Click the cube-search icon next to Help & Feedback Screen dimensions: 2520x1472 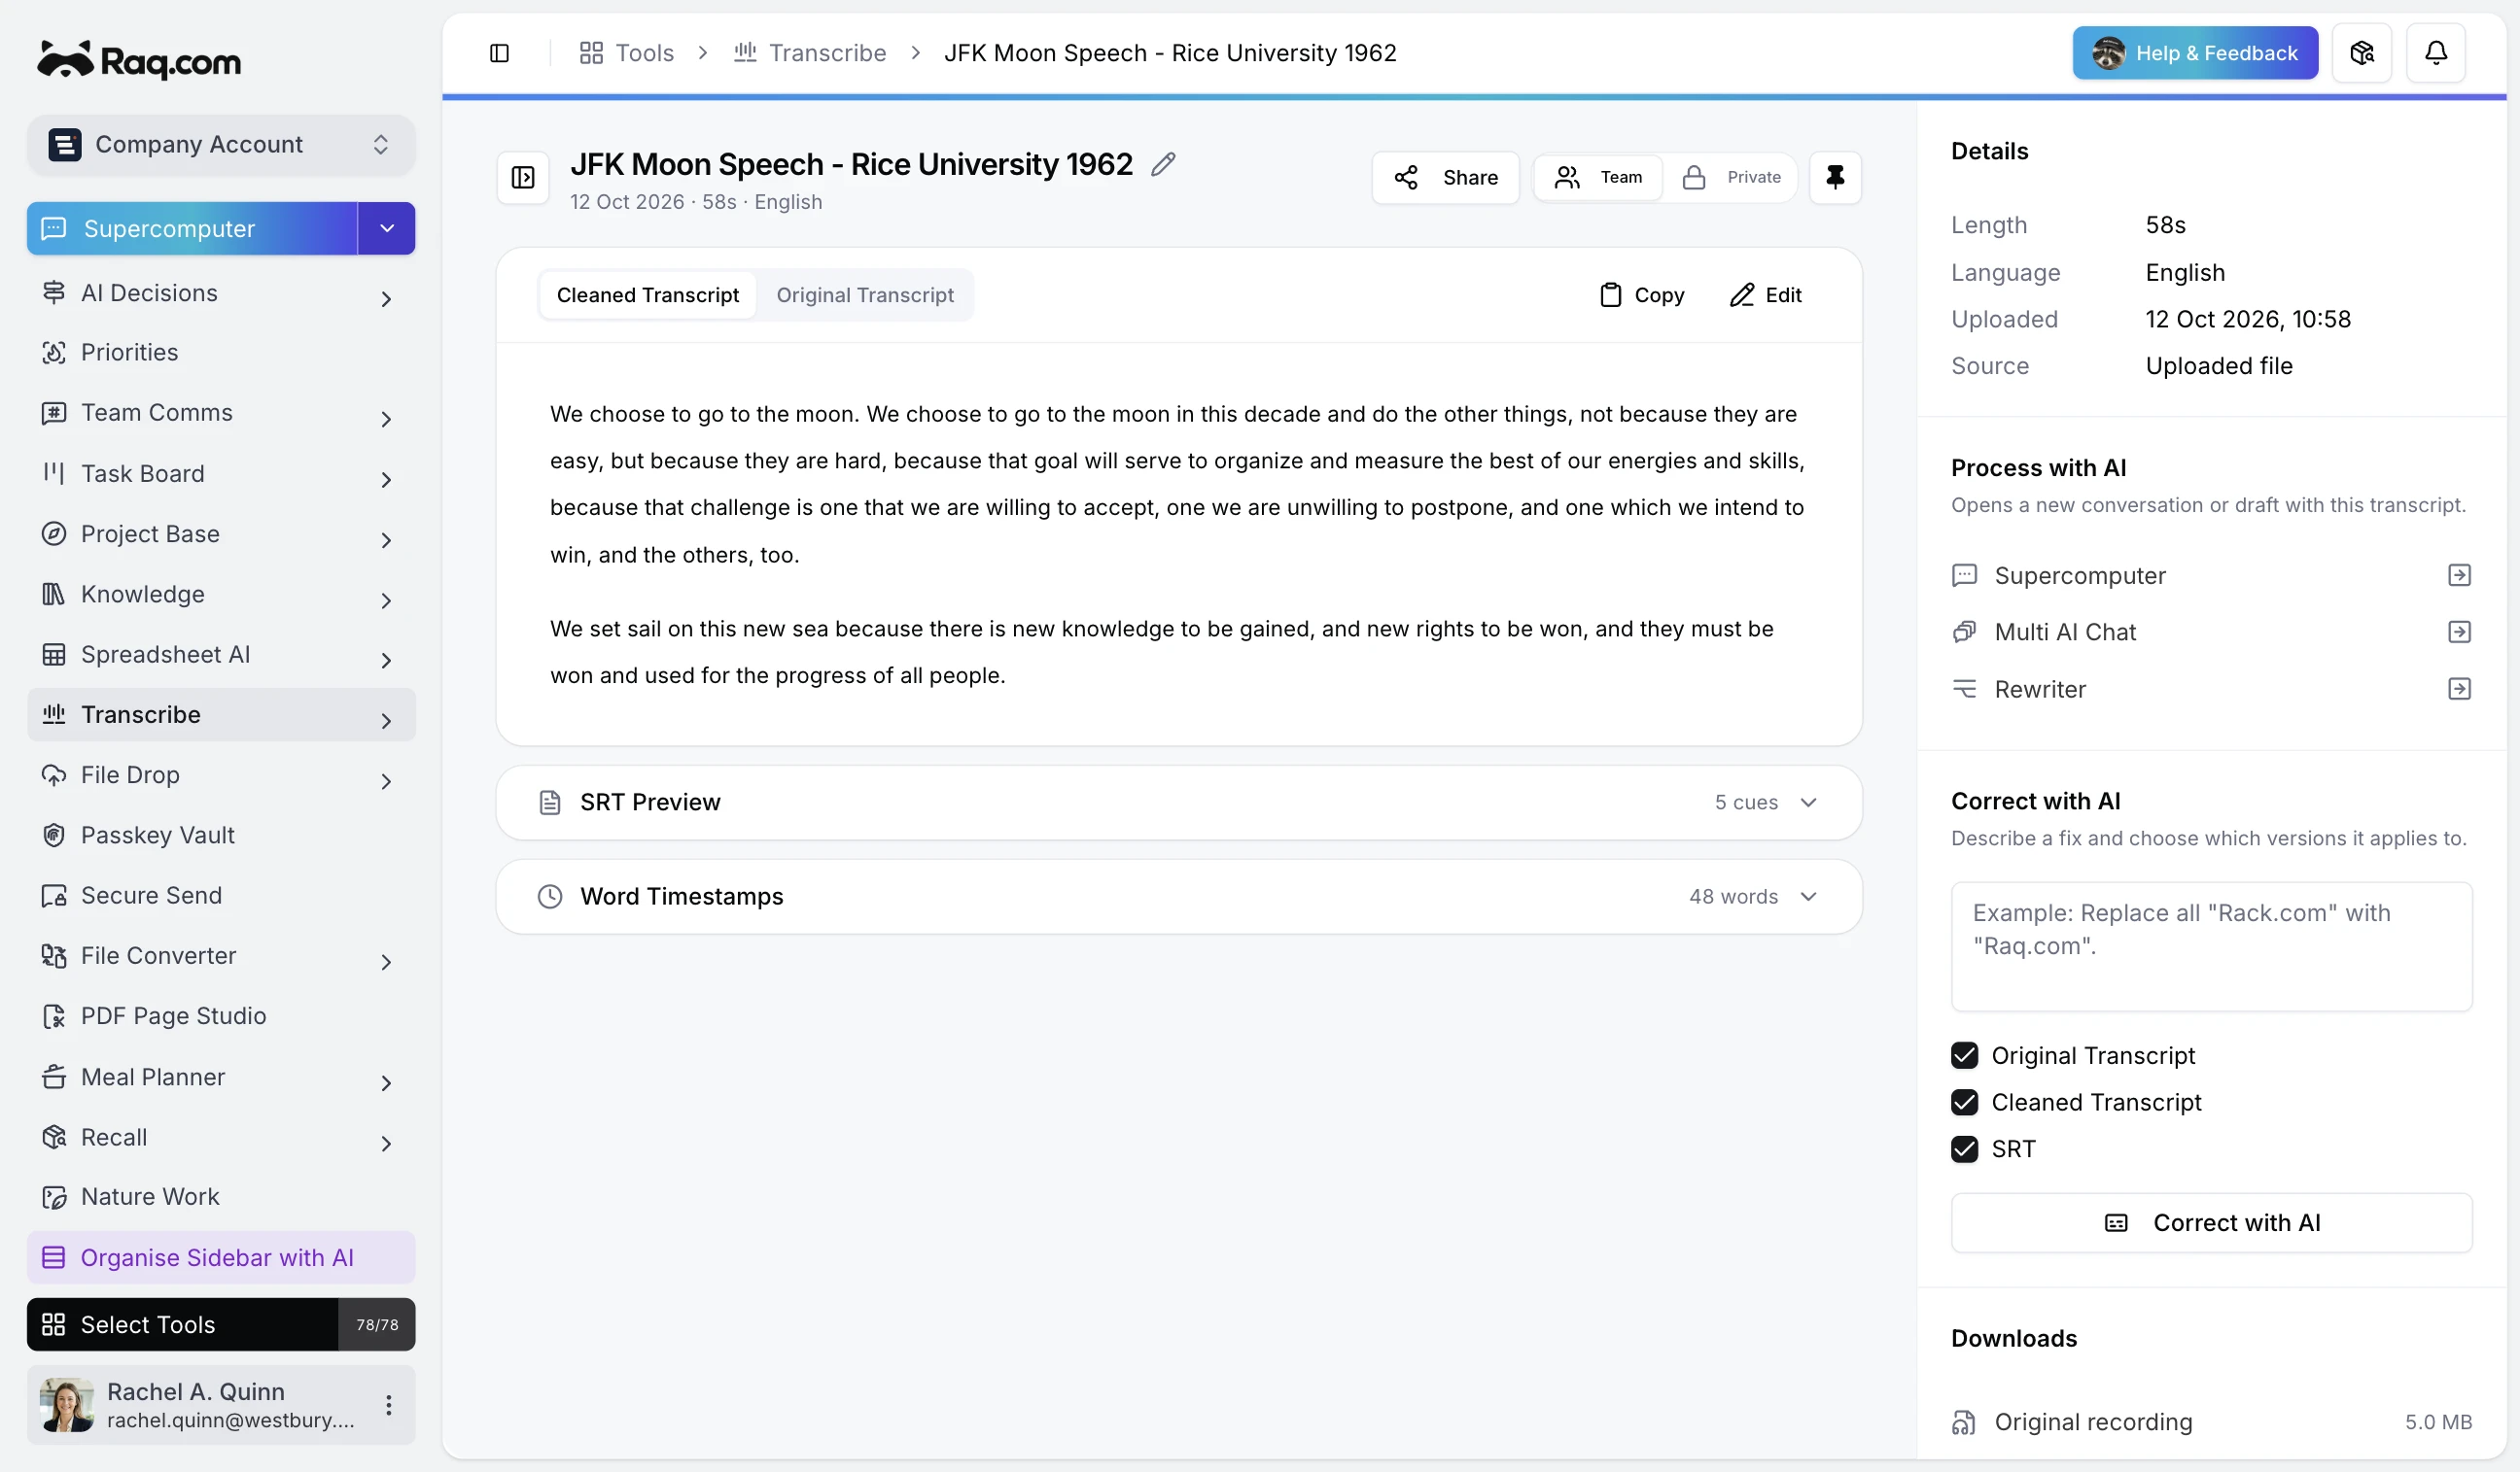2361,53
